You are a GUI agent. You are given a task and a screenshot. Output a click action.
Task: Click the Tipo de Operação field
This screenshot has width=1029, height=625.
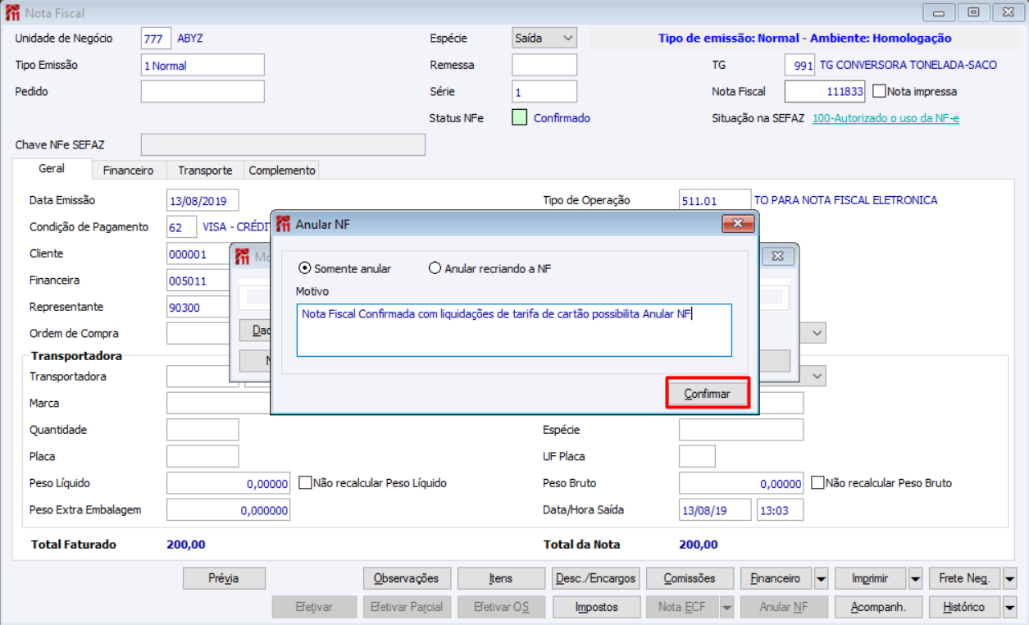click(x=715, y=200)
